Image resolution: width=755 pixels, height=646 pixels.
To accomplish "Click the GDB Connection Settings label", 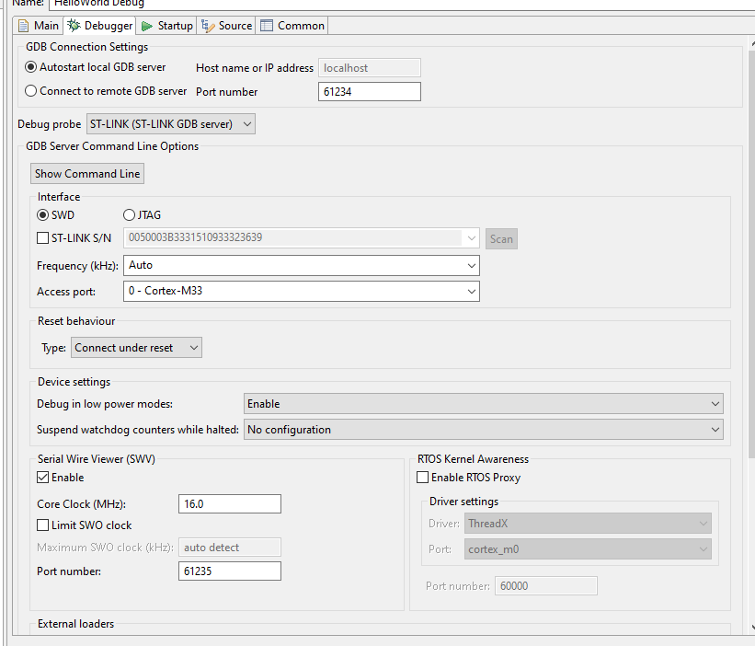I will point(87,47).
